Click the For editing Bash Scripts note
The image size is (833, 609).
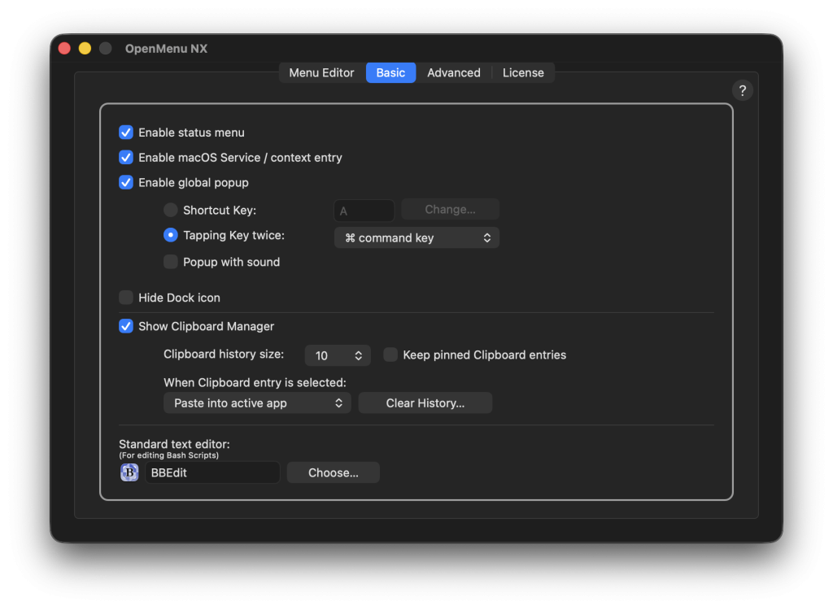(169, 455)
